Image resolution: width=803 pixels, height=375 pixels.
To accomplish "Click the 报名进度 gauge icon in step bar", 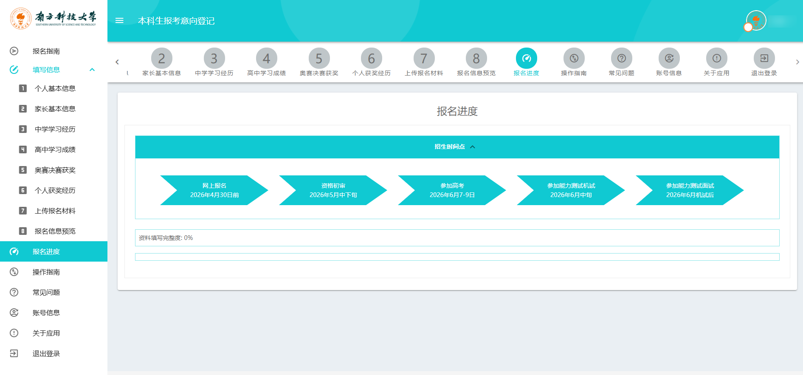I will (x=526, y=59).
